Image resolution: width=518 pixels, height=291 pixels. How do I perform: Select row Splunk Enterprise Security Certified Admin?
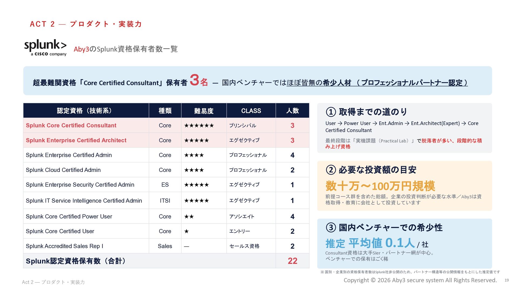(x=166, y=185)
